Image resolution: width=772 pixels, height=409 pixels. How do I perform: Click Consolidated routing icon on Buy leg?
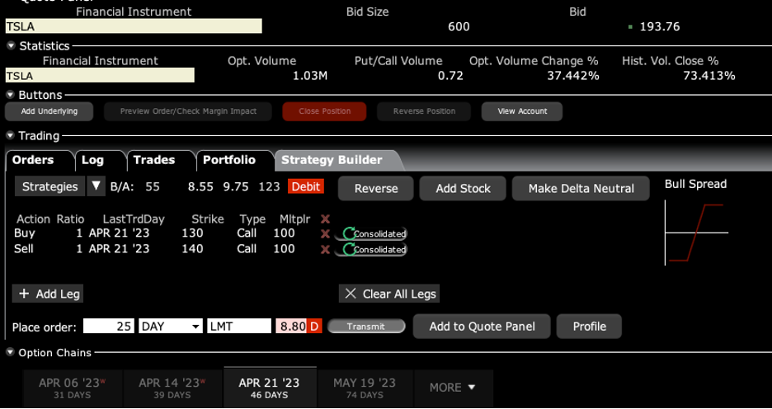click(x=350, y=234)
